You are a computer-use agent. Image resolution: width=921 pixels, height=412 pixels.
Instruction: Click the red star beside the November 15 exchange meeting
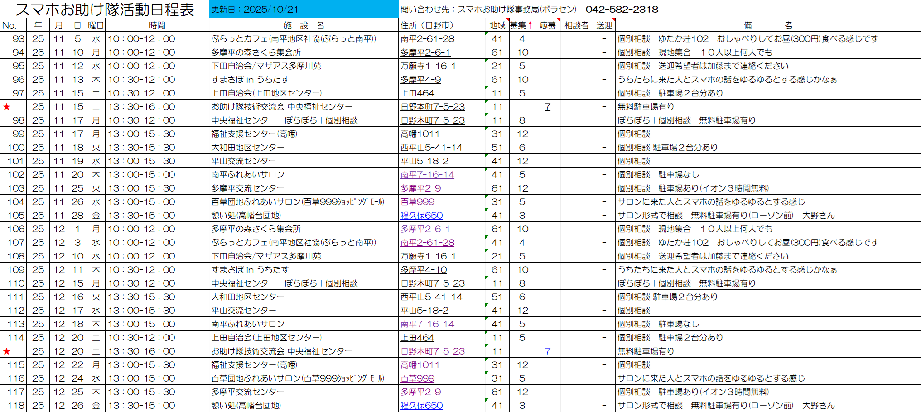[x=7, y=107]
